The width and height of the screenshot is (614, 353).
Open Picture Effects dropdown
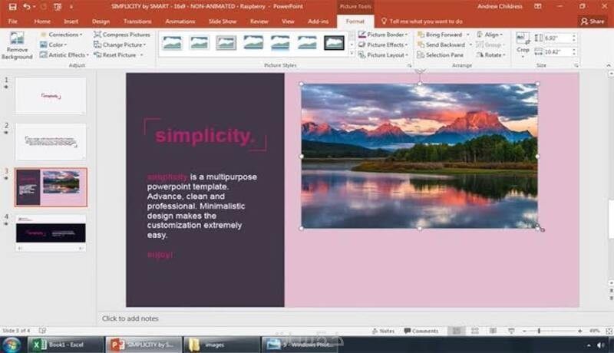(x=383, y=45)
